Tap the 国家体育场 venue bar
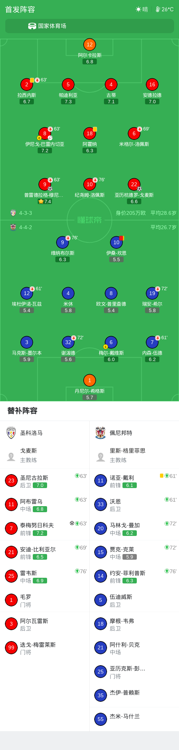This screenshot has height=750, width=179. [90, 26]
